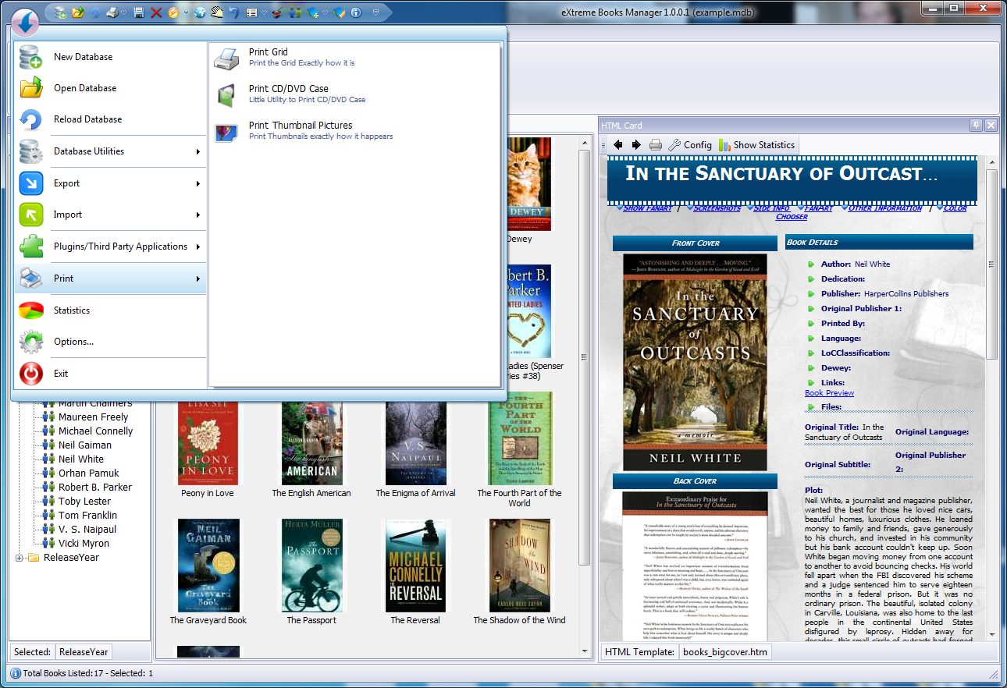Viewport: 1007px width, 688px height.
Task: Click the globe icon in the quick toolbar
Action: (x=200, y=12)
